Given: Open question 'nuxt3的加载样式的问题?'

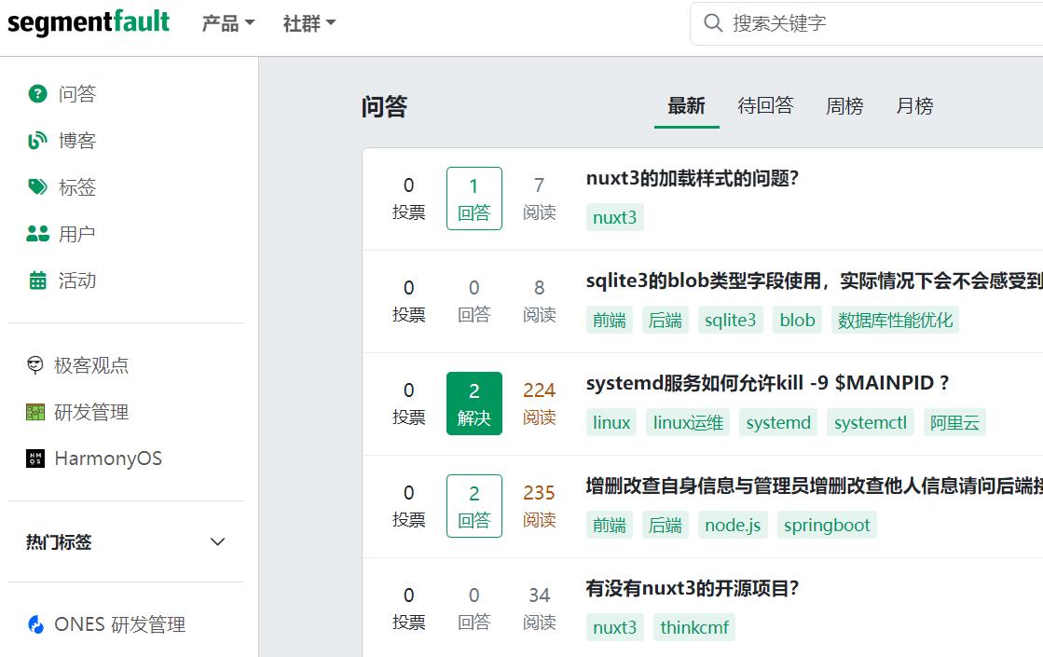Looking at the screenshot, I should [692, 179].
